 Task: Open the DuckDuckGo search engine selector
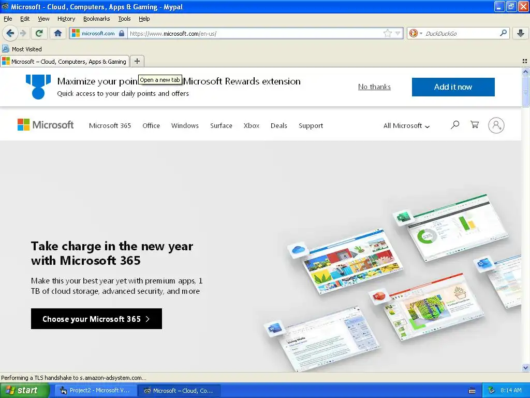pos(416,33)
